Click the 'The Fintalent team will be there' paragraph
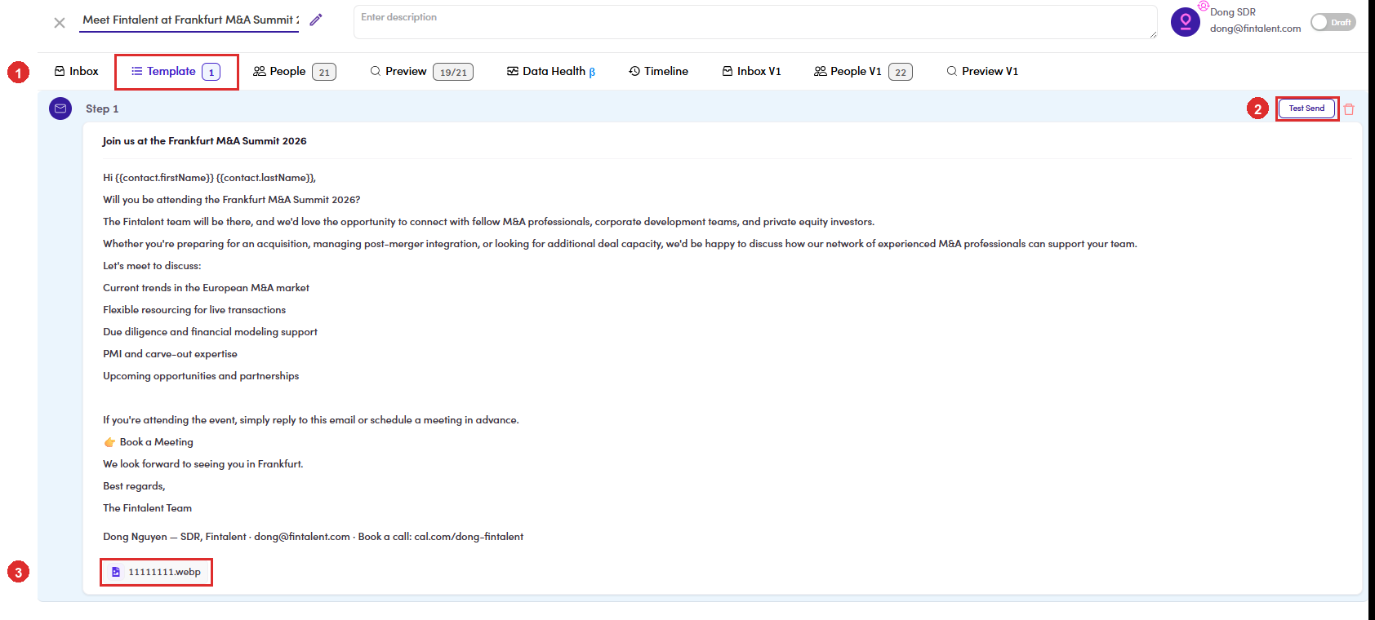 tap(489, 222)
